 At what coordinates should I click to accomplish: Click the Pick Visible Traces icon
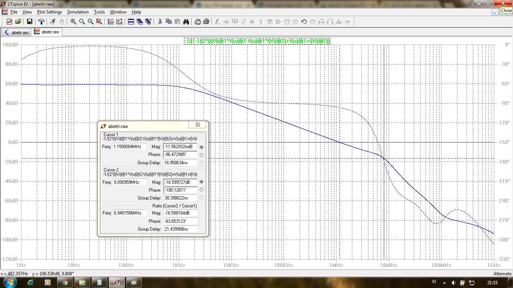(x=111, y=22)
